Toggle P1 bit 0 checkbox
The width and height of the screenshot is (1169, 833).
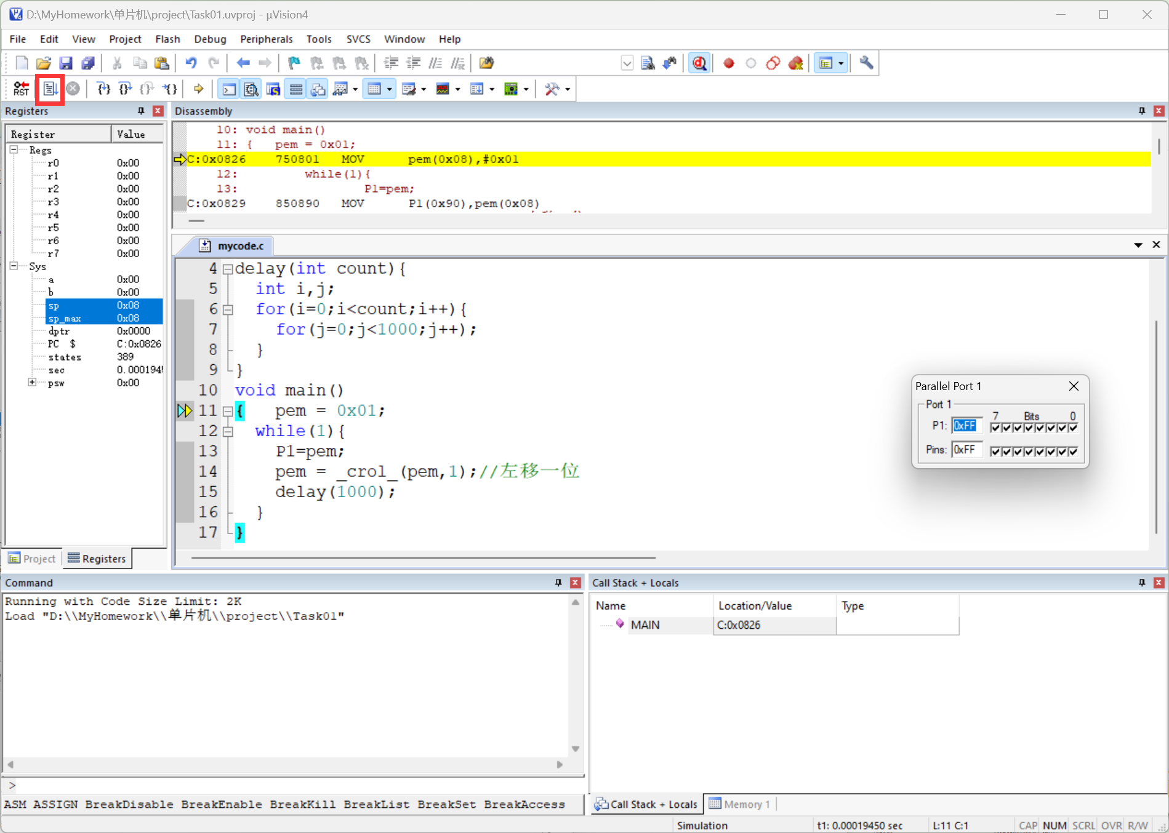pos(1073,428)
